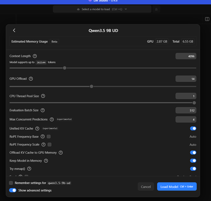Disable the Unified KV Cache toggle
The image size is (211, 201).
pyautogui.click(x=193, y=129)
